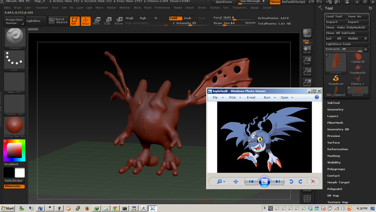Click Make PolyMesh3D button
The height and width of the screenshot is (212, 376).
tap(352, 28)
